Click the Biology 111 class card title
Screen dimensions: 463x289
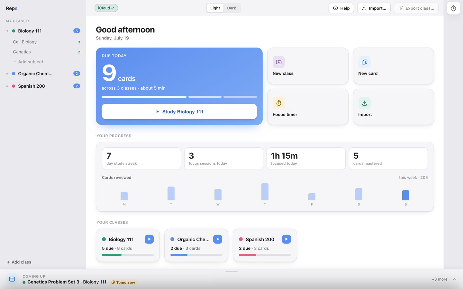[121, 240]
